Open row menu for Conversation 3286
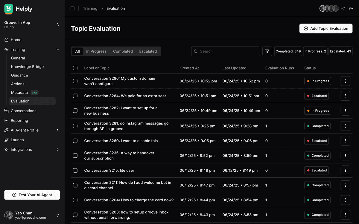 click(x=346, y=81)
